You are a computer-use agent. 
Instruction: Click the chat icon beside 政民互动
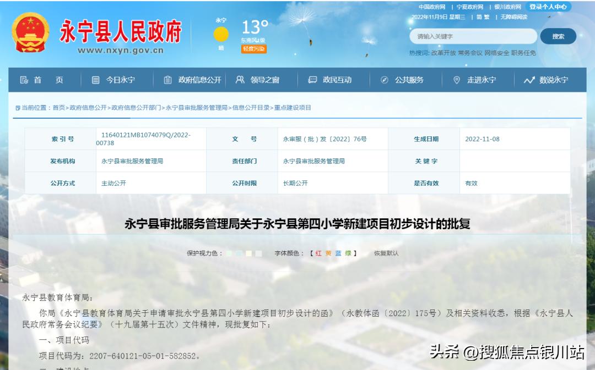coord(312,80)
